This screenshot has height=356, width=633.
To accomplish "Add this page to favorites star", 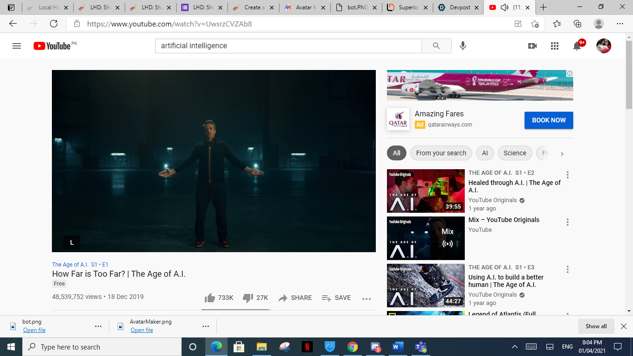I will (535, 24).
